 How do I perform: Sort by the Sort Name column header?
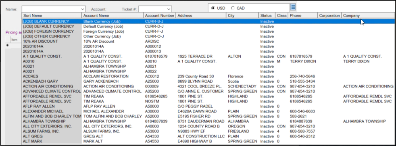coord(52,15)
